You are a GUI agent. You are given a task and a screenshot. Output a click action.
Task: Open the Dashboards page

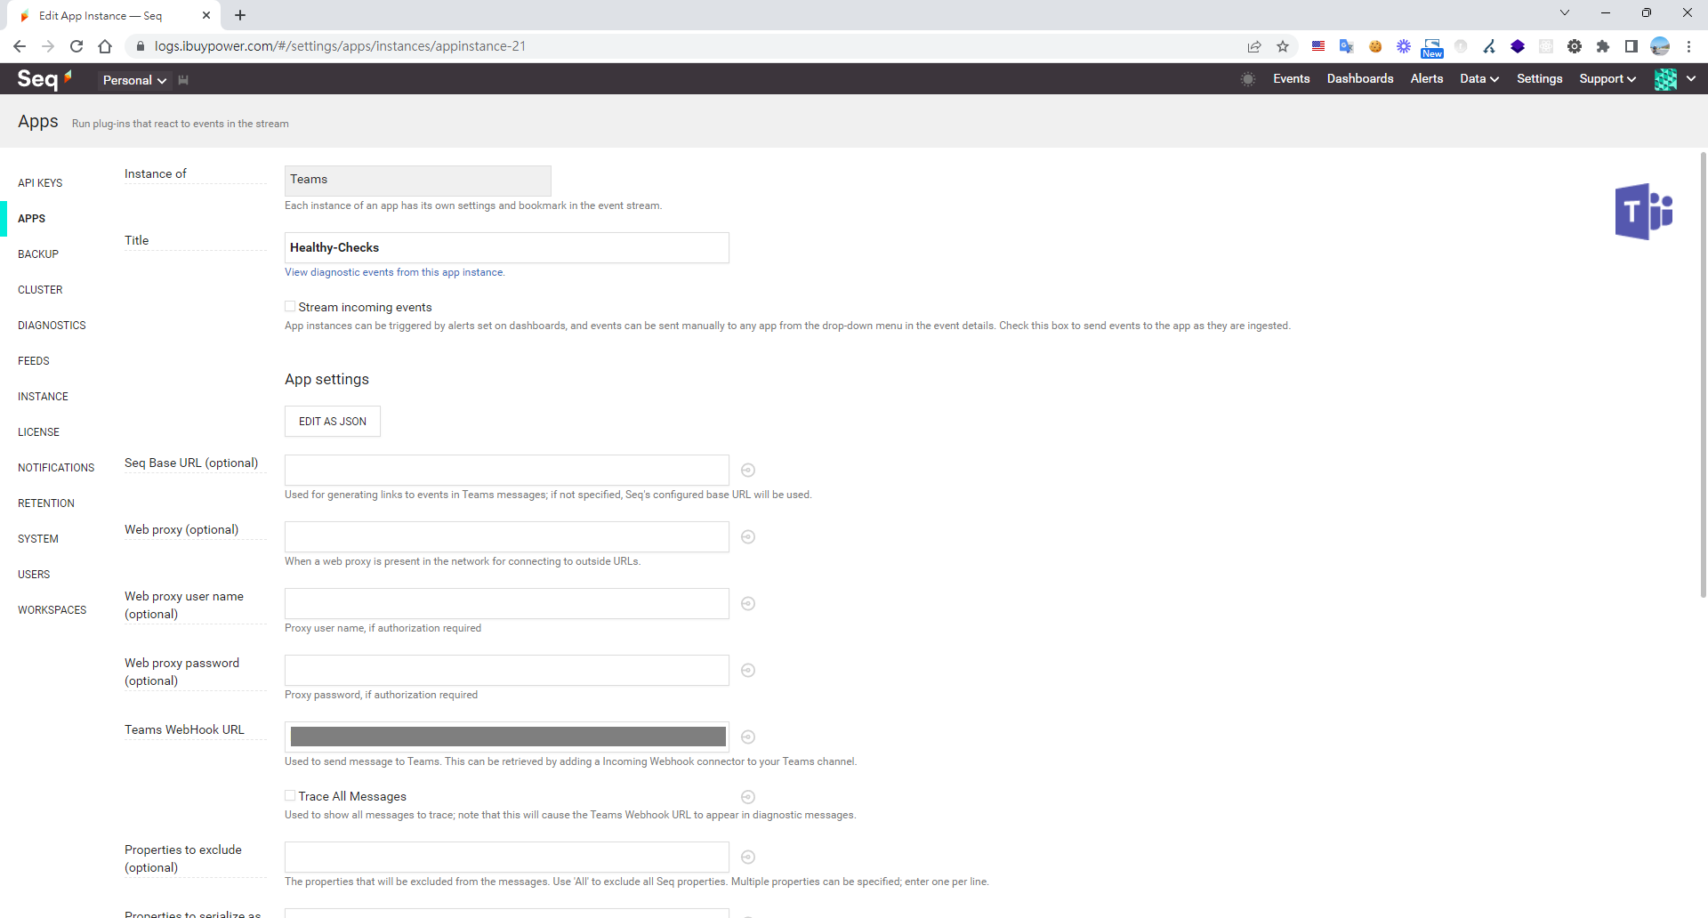click(x=1359, y=79)
